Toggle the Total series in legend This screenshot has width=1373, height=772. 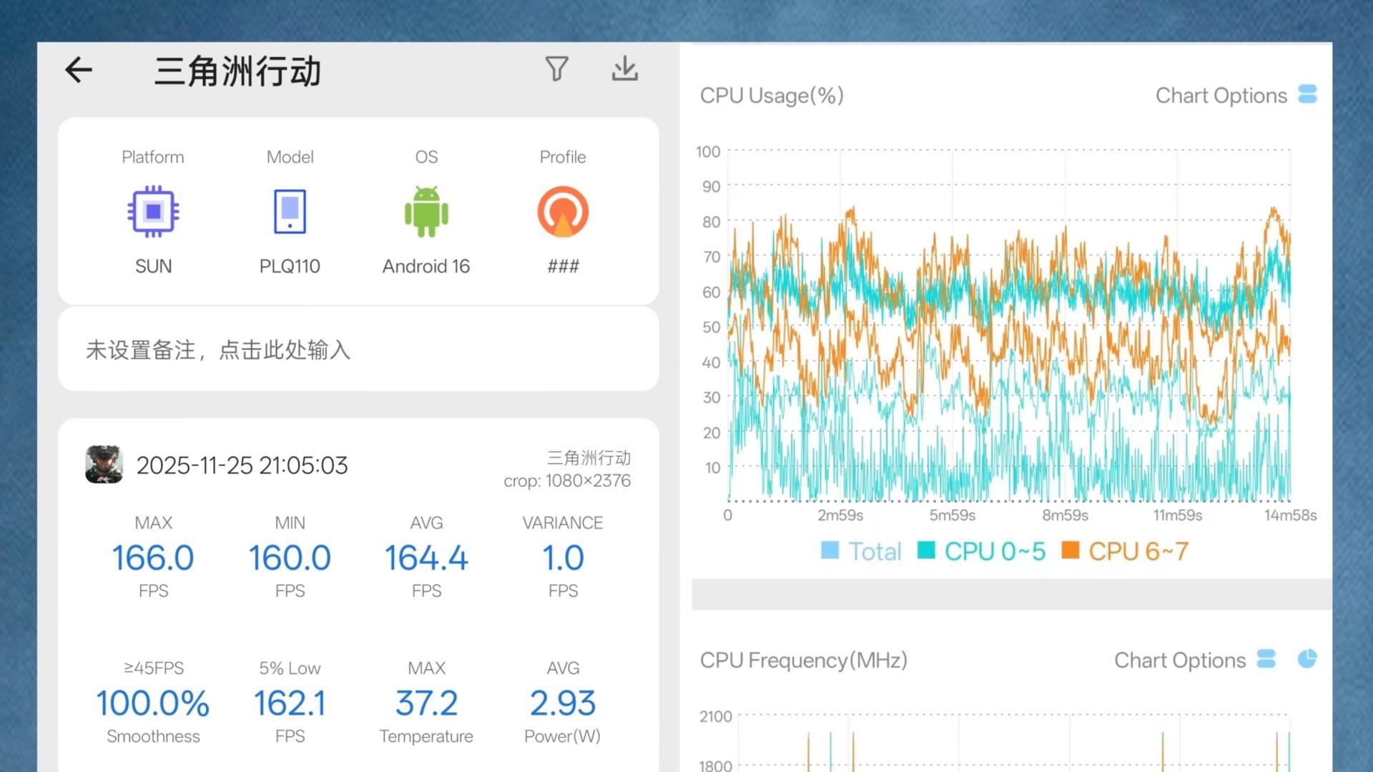[874, 551]
